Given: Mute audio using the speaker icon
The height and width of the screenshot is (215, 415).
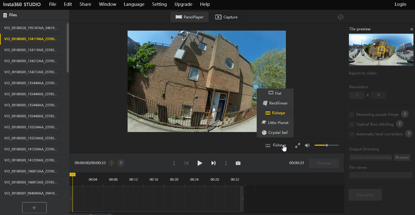Looking at the screenshot, I should (x=307, y=145).
